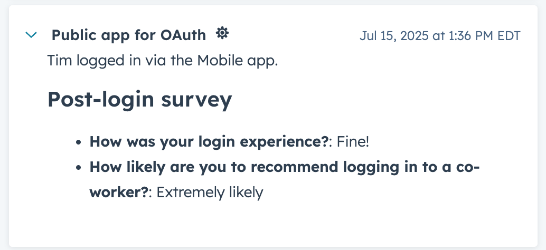Click the words Mobile app in description
The image size is (546, 250).
coord(238,61)
